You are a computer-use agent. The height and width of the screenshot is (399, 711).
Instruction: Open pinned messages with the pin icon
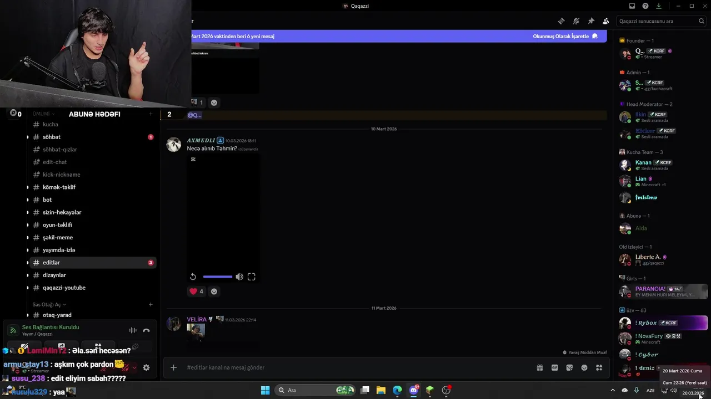click(x=591, y=21)
